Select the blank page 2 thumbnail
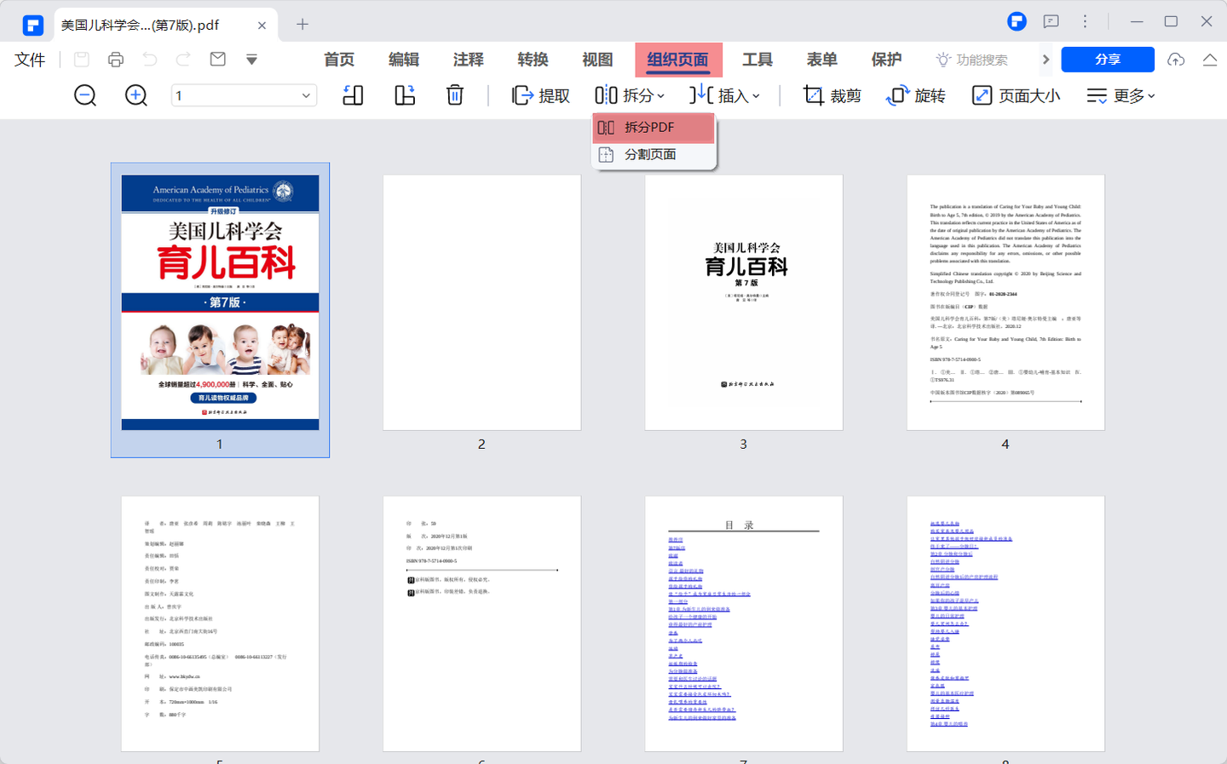 coord(481,302)
